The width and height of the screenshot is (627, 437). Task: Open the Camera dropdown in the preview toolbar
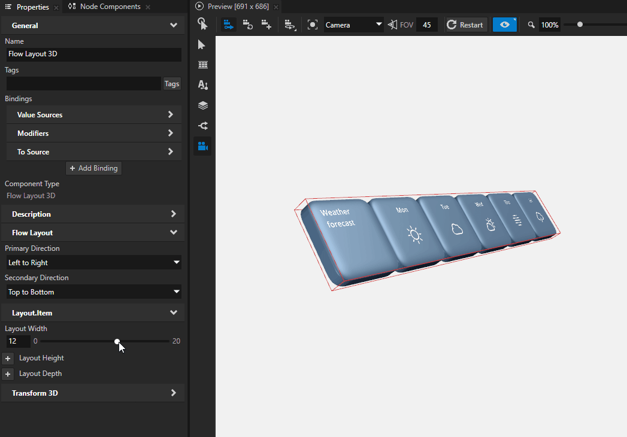pyautogui.click(x=353, y=25)
